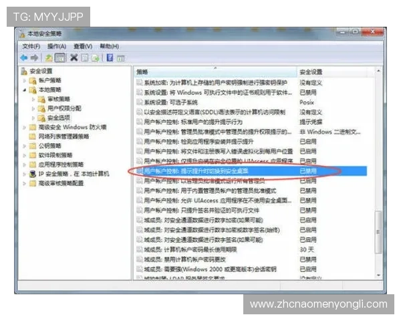Select 高级安全 Windows 防火墙 tree item
The image size is (401, 321).
point(72,127)
